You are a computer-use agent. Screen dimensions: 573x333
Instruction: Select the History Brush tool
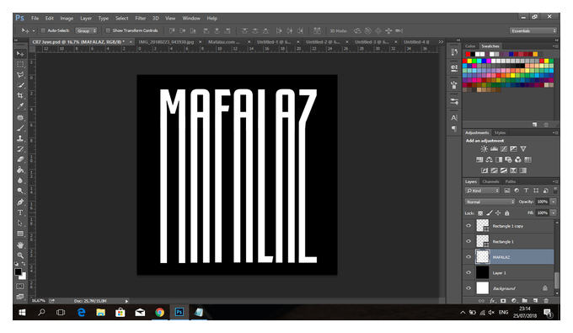20,148
